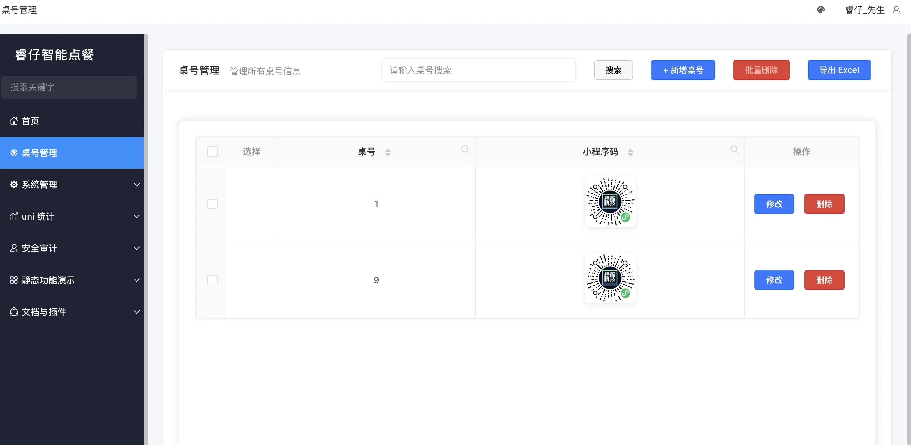911x445 pixels.
Task: Toggle the select-all checkbox in table header
Action: coord(212,152)
